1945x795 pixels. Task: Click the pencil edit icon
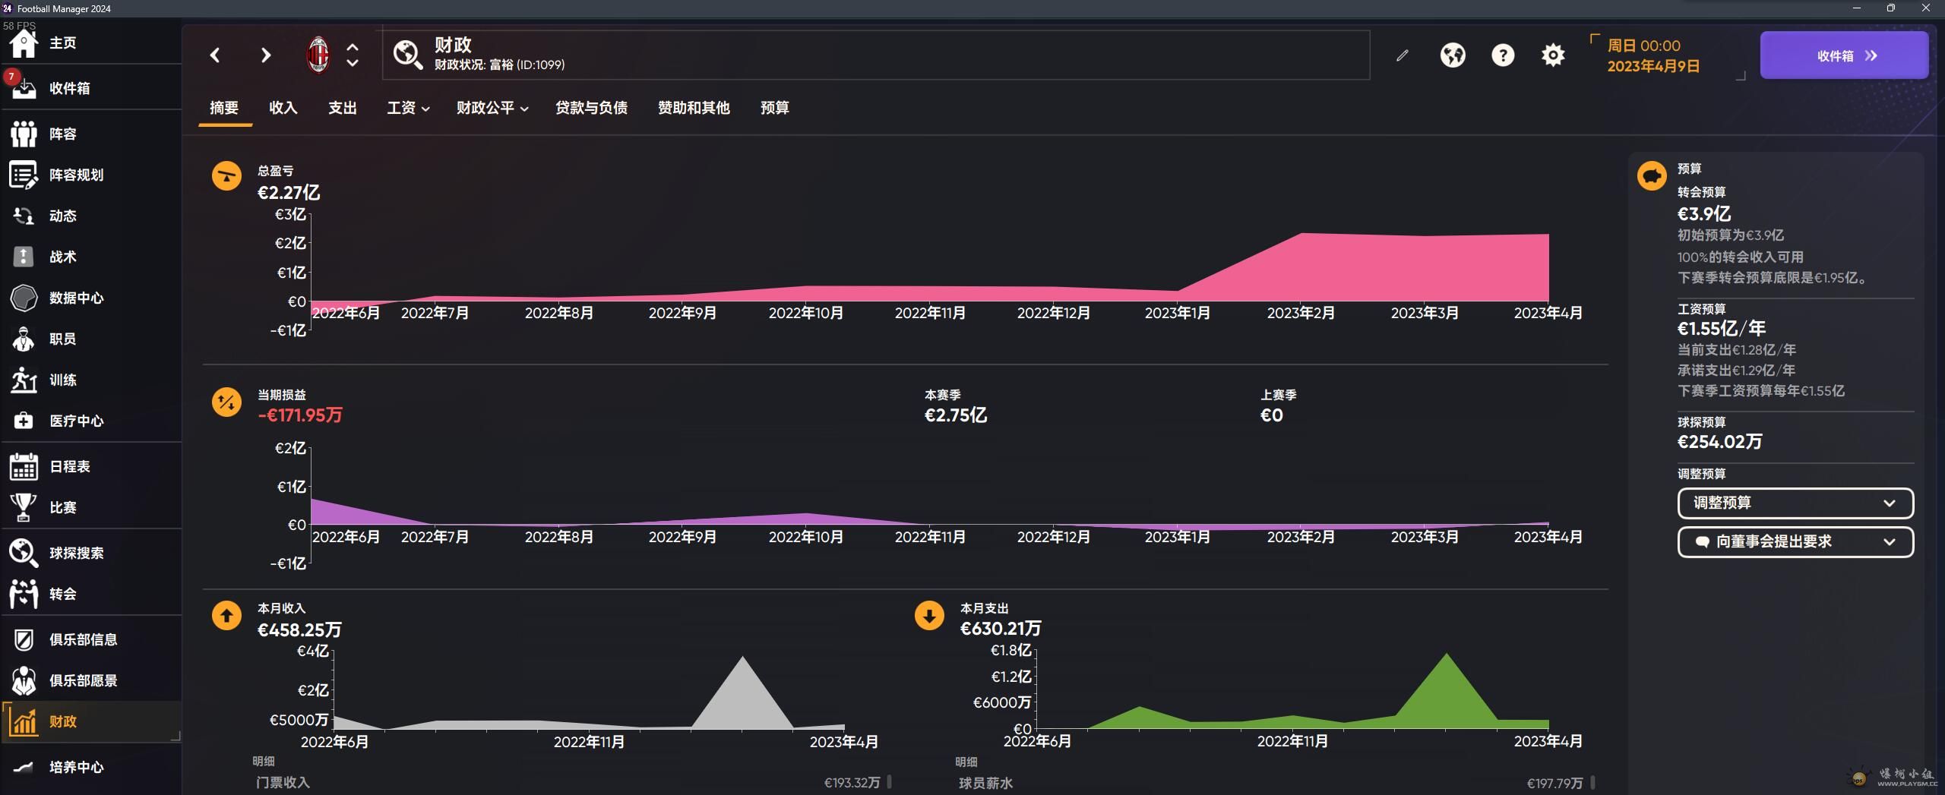click(x=1403, y=55)
